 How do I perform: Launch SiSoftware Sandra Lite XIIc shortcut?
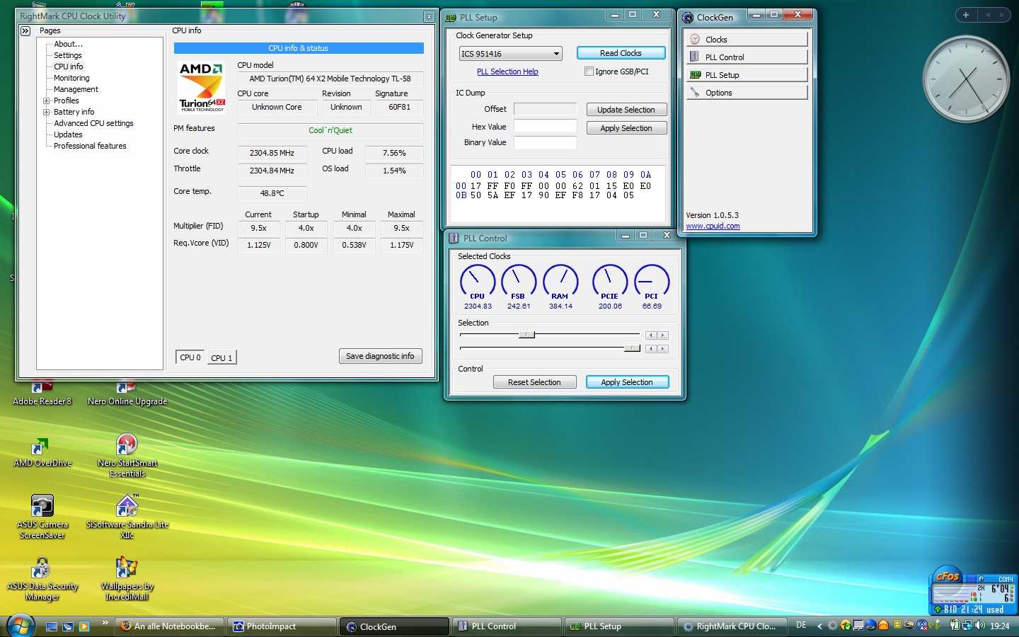pyautogui.click(x=127, y=517)
